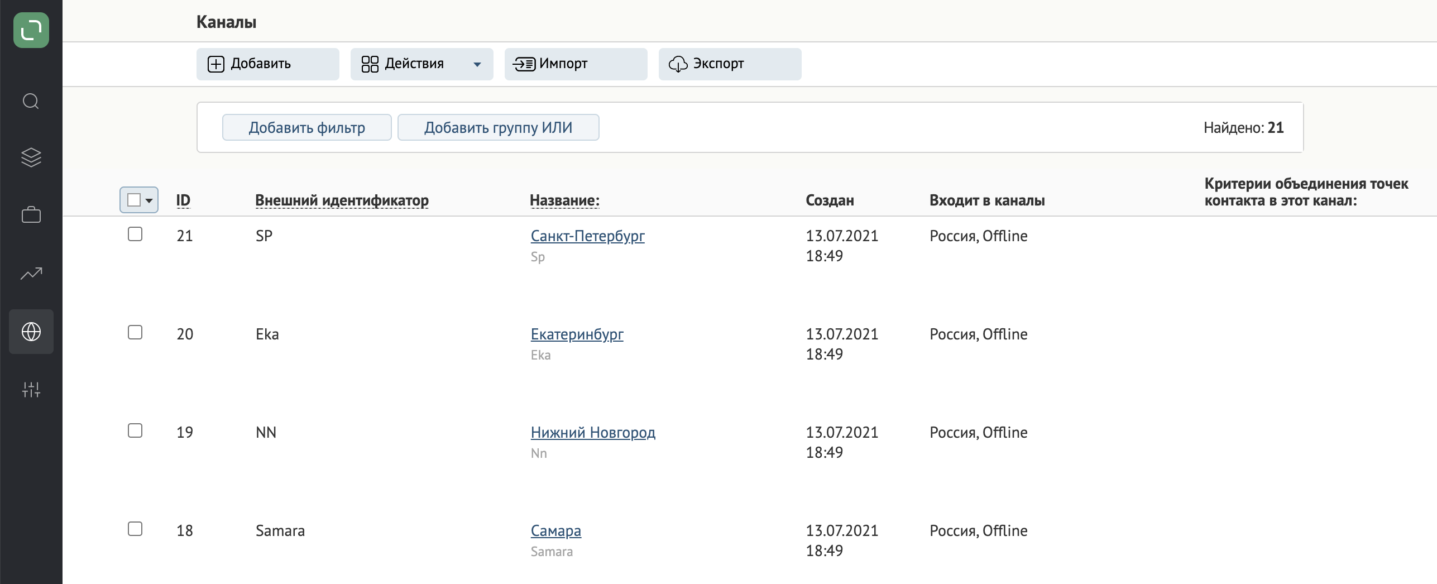
Task: Click the gray Nn subtitle text
Action: pyautogui.click(x=539, y=453)
